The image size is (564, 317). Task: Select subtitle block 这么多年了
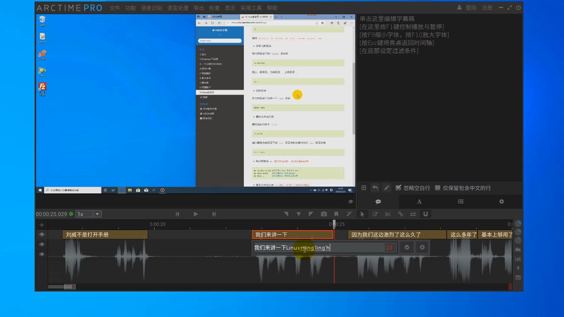[462, 235]
